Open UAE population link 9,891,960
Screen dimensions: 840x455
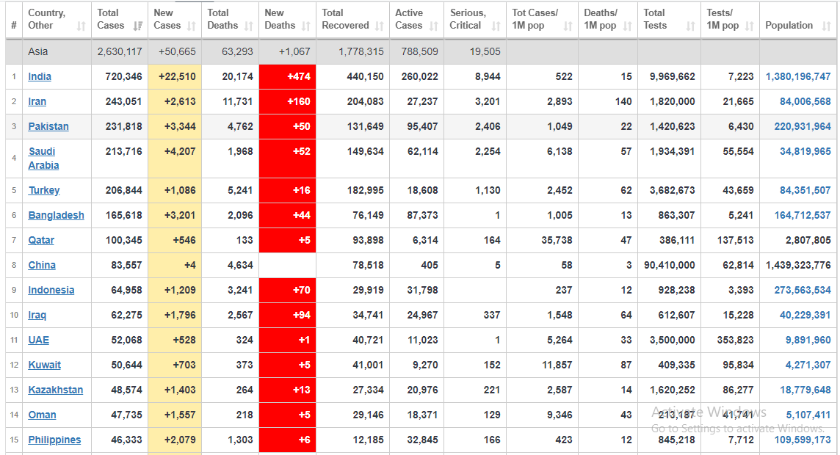[808, 340]
